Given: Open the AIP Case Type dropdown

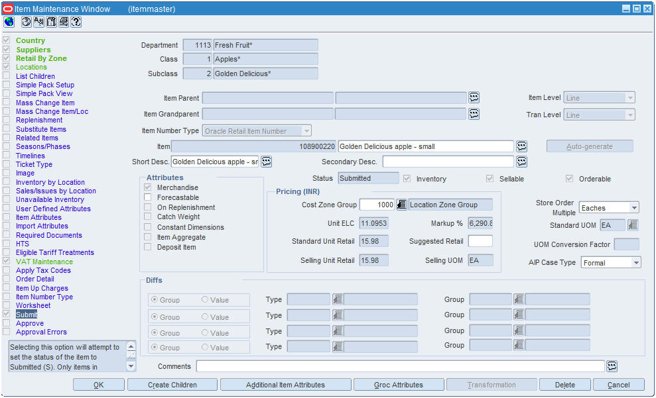Looking at the screenshot, I should point(636,263).
